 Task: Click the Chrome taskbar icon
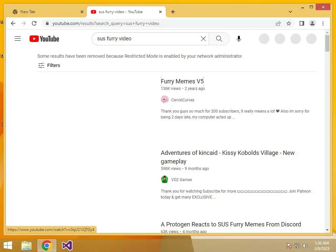point(47,245)
